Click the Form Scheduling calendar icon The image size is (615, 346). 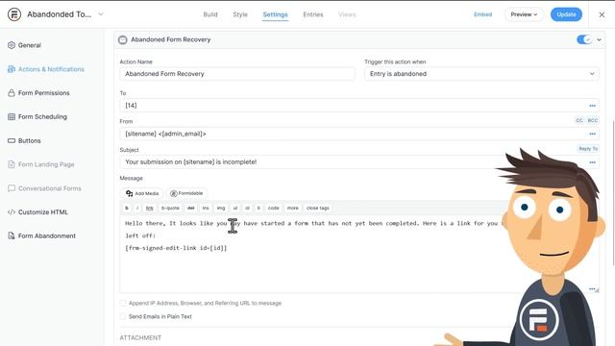[12, 116]
